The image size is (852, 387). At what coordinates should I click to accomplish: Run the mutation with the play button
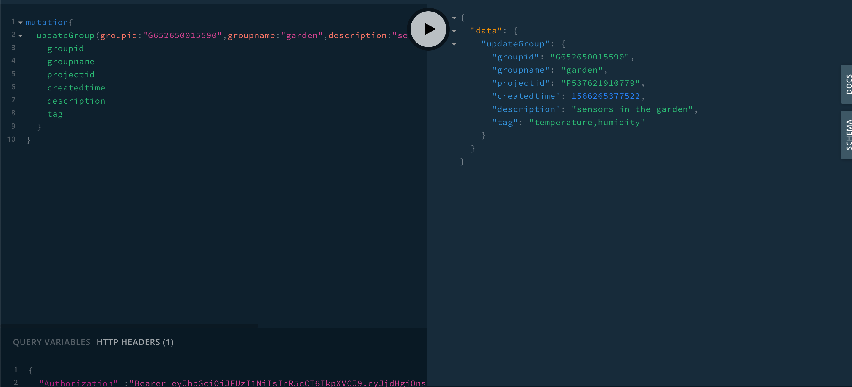point(428,29)
